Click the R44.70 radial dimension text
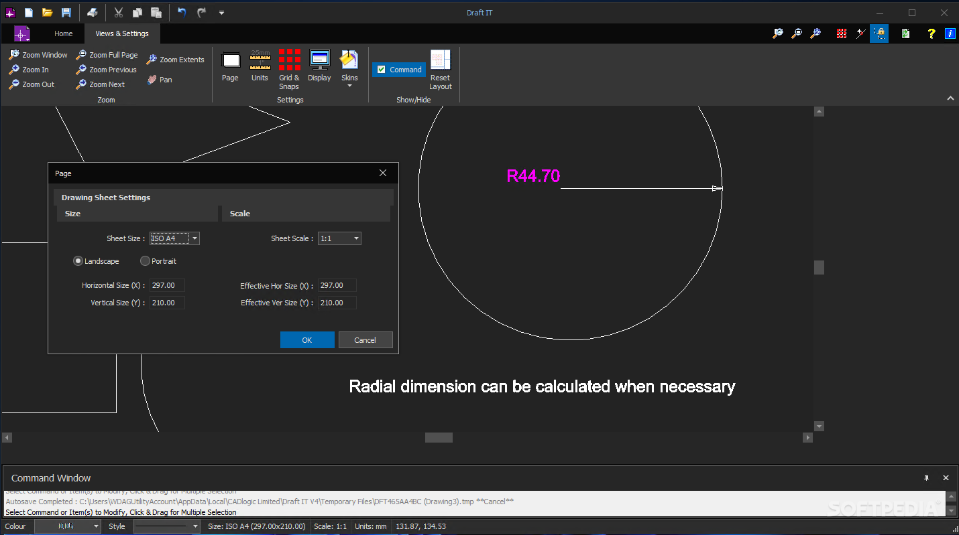 533,176
